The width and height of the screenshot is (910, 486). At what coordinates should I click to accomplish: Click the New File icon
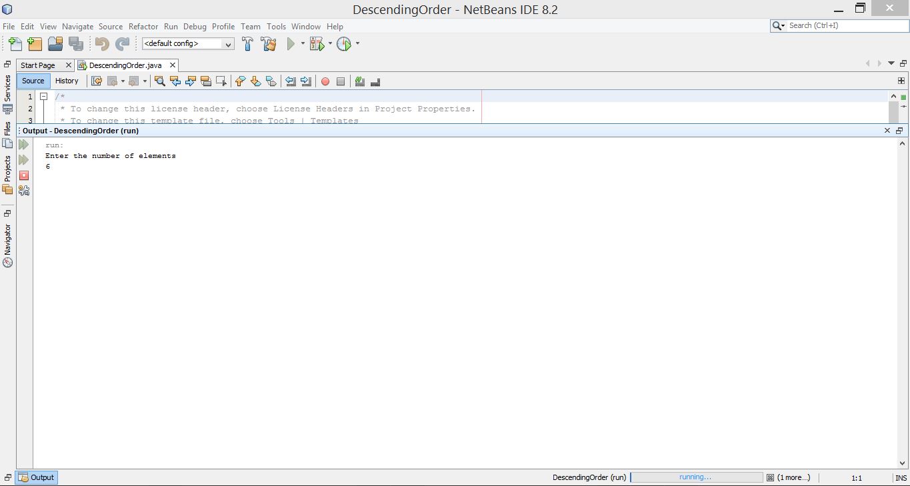[x=15, y=44]
